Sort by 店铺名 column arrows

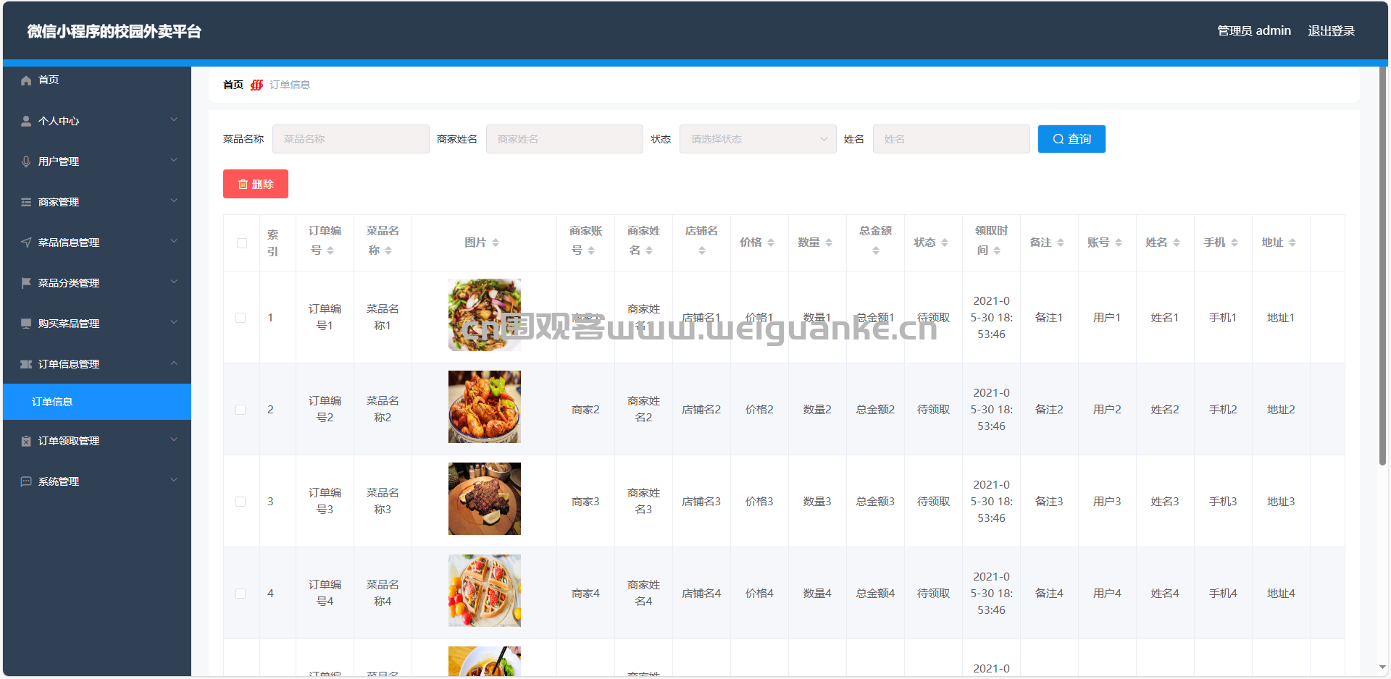pyautogui.click(x=702, y=250)
